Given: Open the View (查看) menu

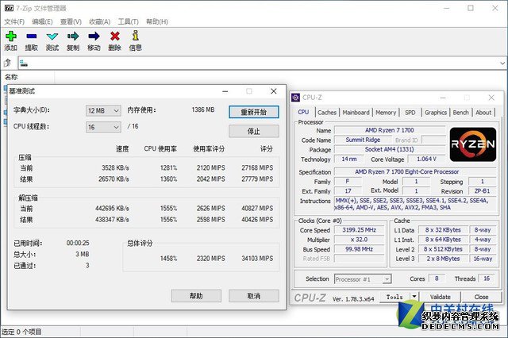Looking at the screenshot, I should pos(71,21).
